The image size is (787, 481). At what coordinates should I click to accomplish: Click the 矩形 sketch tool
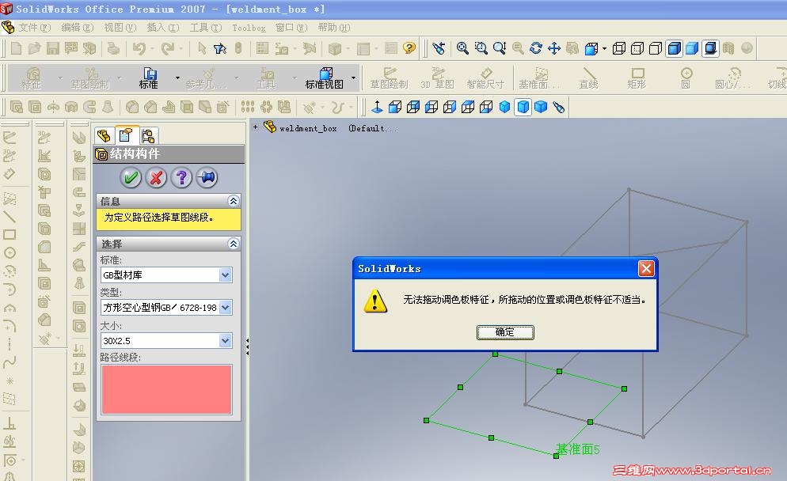point(637,78)
